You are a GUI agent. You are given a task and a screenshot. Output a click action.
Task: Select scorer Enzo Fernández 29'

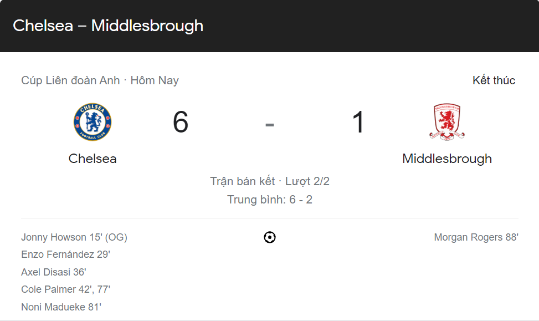click(x=66, y=254)
